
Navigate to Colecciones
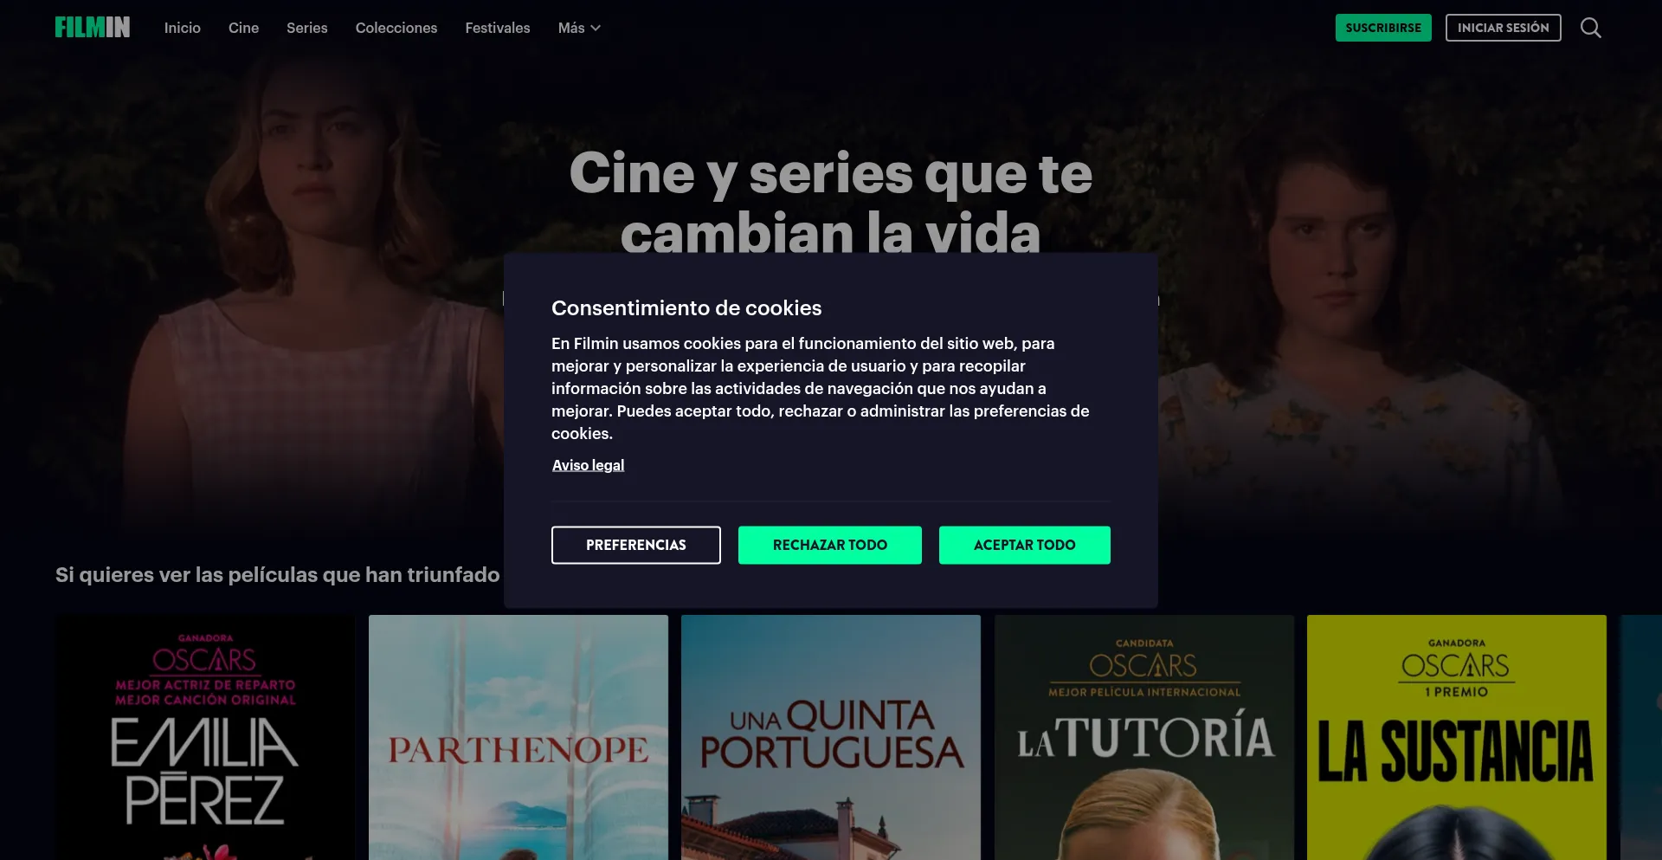(396, 28)
